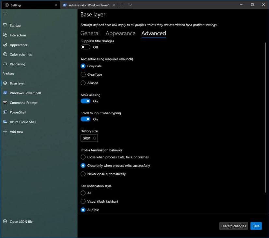This screenshot has width=269, height=238.
Task: Switch to the General tab
Action: pyautogui.click(x=90, y=33)
